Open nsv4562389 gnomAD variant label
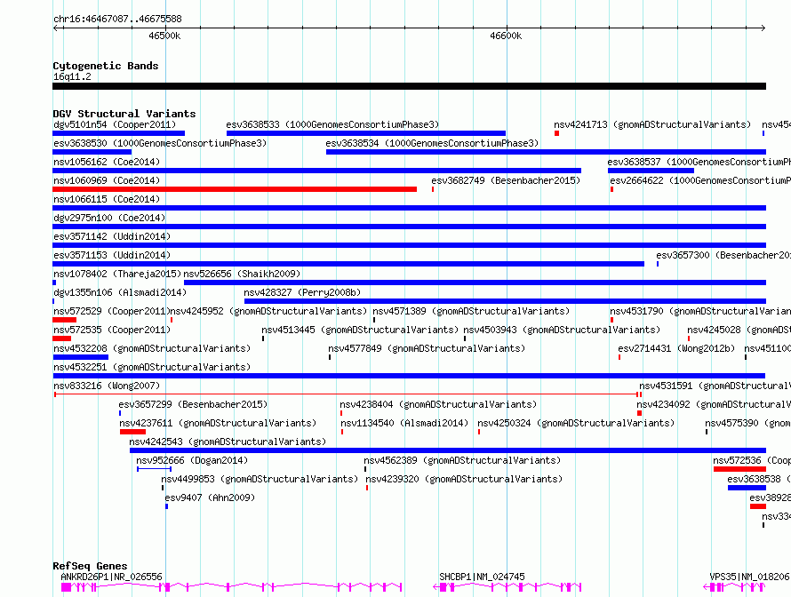This screenshot has width=791, height=597. [462, 460]
